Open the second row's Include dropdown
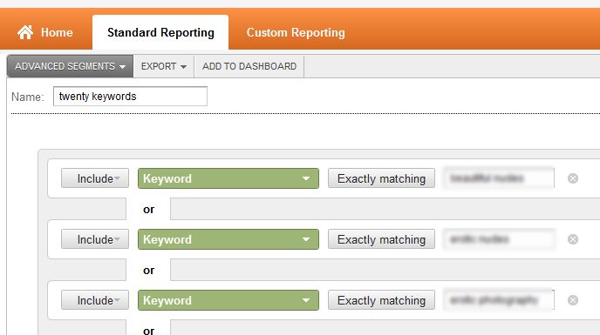This screenshot has width=600, height=335. 95,239
